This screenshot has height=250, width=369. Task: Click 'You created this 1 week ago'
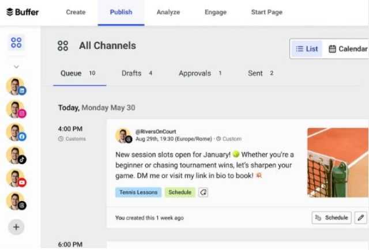coord(149,218)
